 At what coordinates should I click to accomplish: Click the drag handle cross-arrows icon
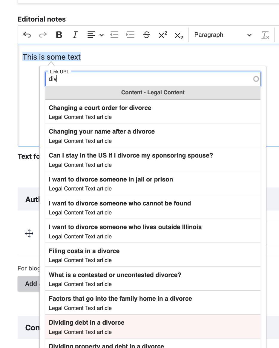coord(29,234)
